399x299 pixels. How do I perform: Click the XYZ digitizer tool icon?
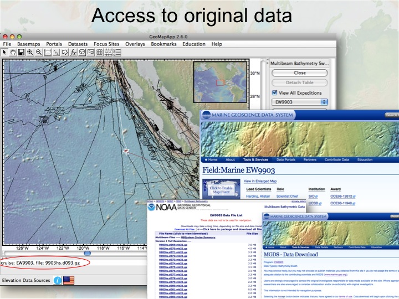tap(56, 53)
